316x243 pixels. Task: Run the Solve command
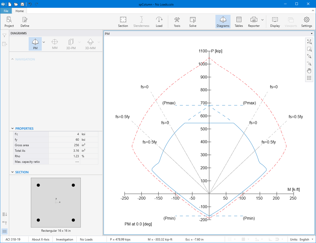[x=193, y=22]
